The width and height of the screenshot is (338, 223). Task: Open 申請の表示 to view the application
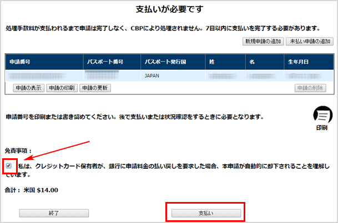[x=29, y=88]
